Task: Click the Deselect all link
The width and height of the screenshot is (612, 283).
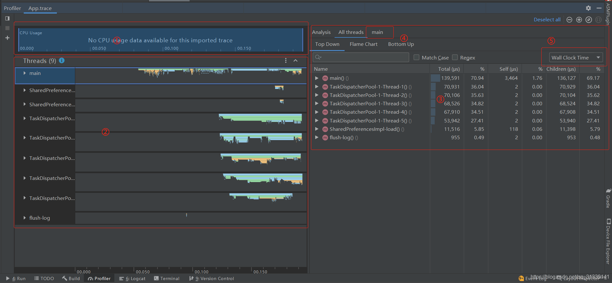Action: (x=547, y=20)
